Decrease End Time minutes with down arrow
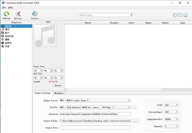 [x=52, y=78]
